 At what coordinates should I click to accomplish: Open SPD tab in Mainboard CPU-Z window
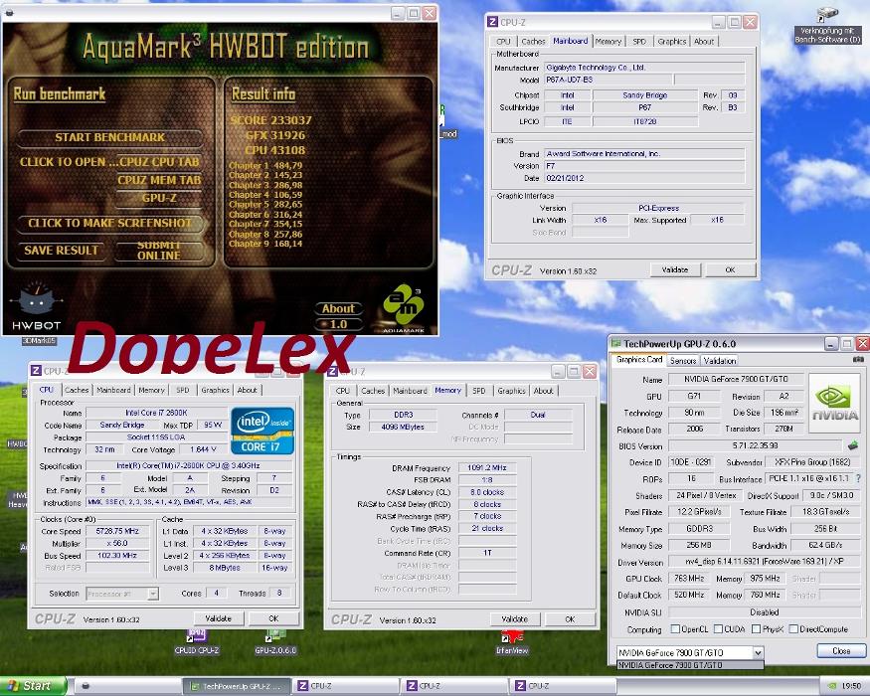639,41
